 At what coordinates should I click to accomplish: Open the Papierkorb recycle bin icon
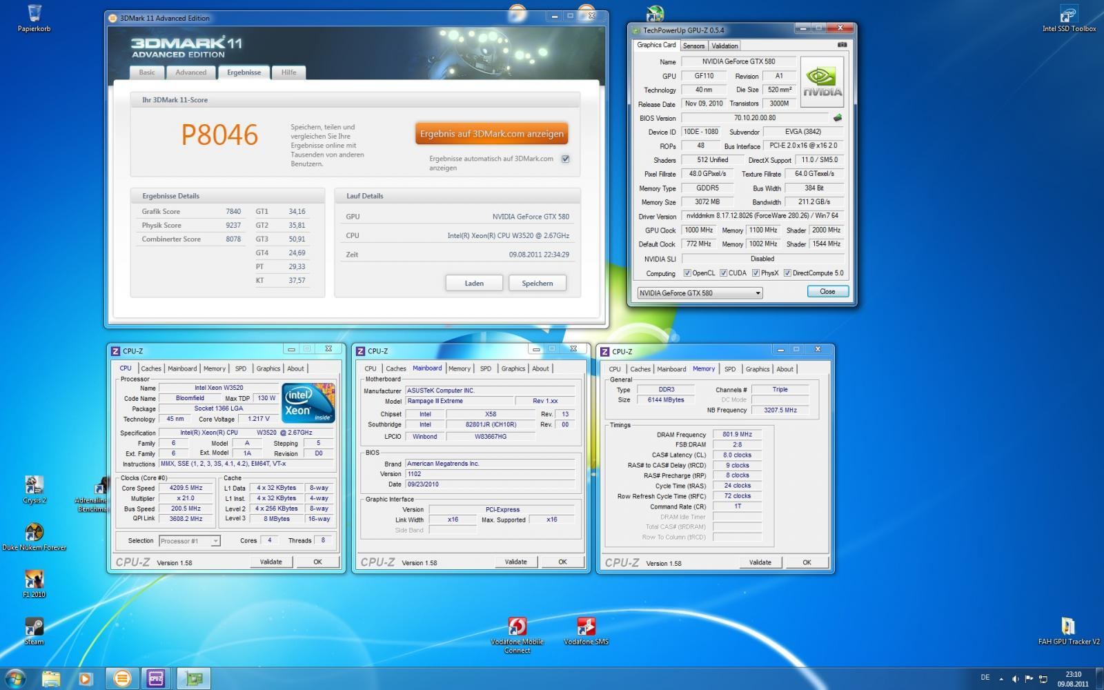coord(34,18)
